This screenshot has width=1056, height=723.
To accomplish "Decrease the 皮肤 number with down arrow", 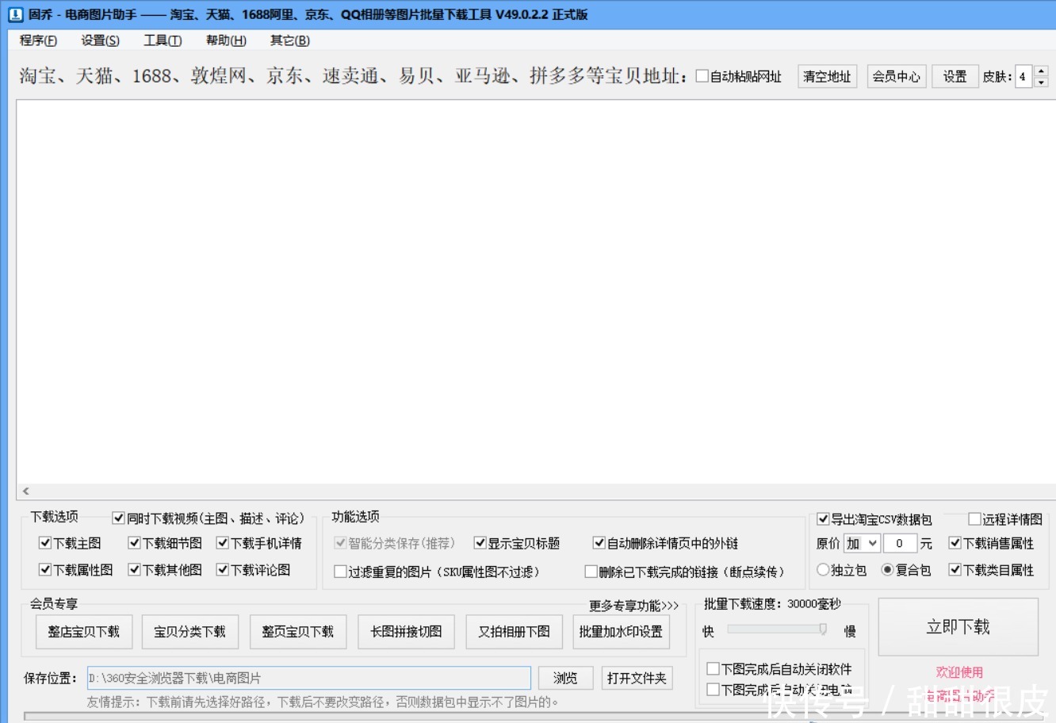I will [1042, 82].
